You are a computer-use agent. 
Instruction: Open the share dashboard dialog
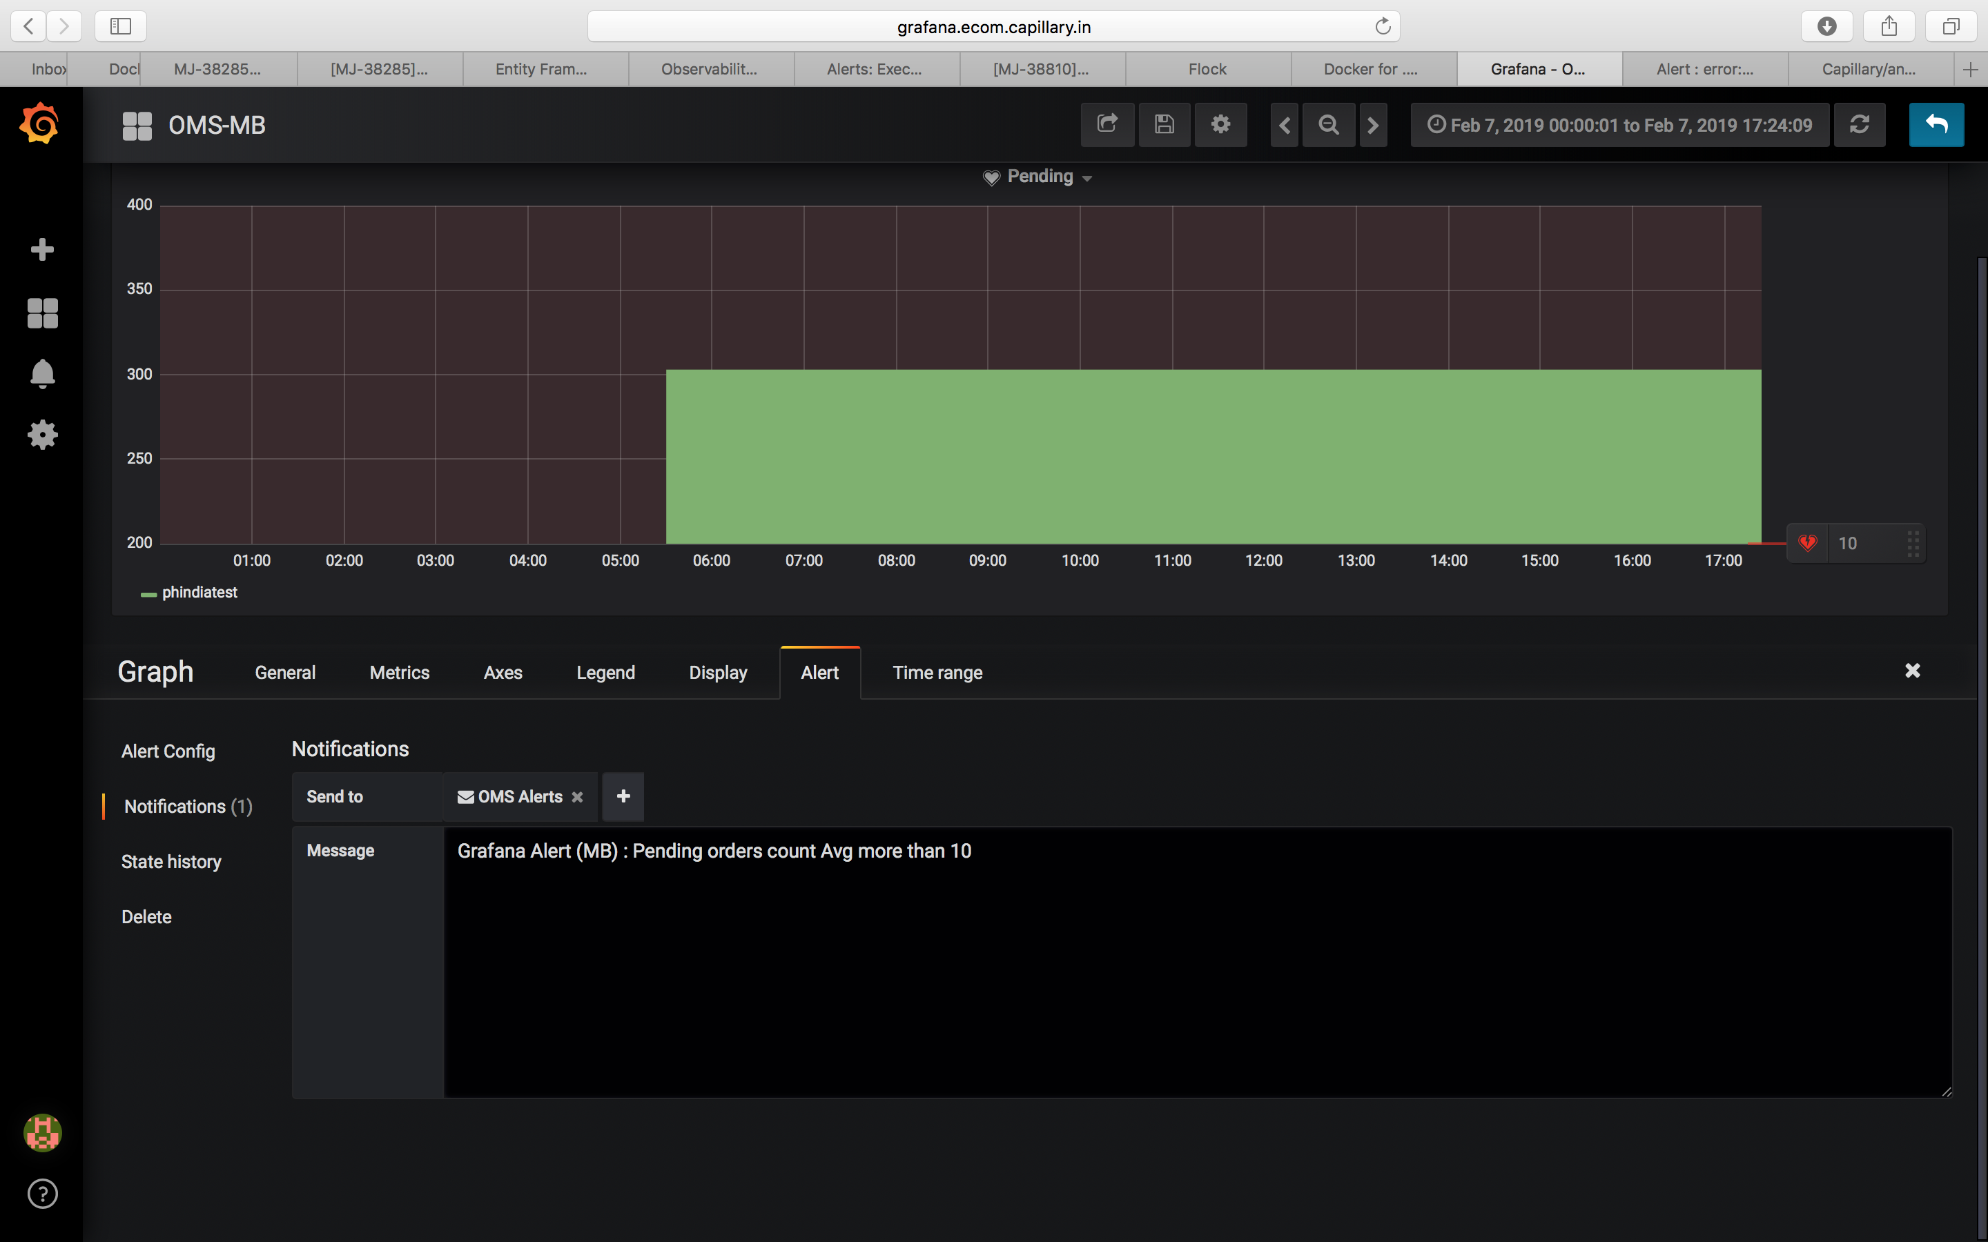point(1107,125)
